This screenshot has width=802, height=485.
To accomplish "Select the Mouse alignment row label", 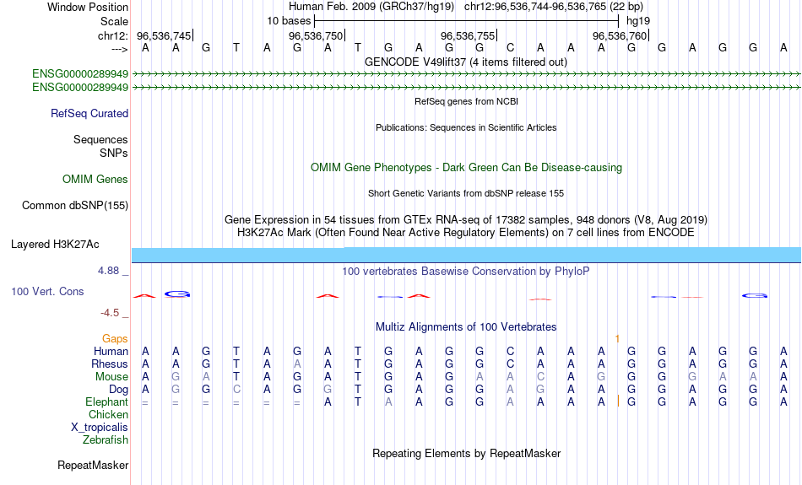I will (x=112, y=377).
